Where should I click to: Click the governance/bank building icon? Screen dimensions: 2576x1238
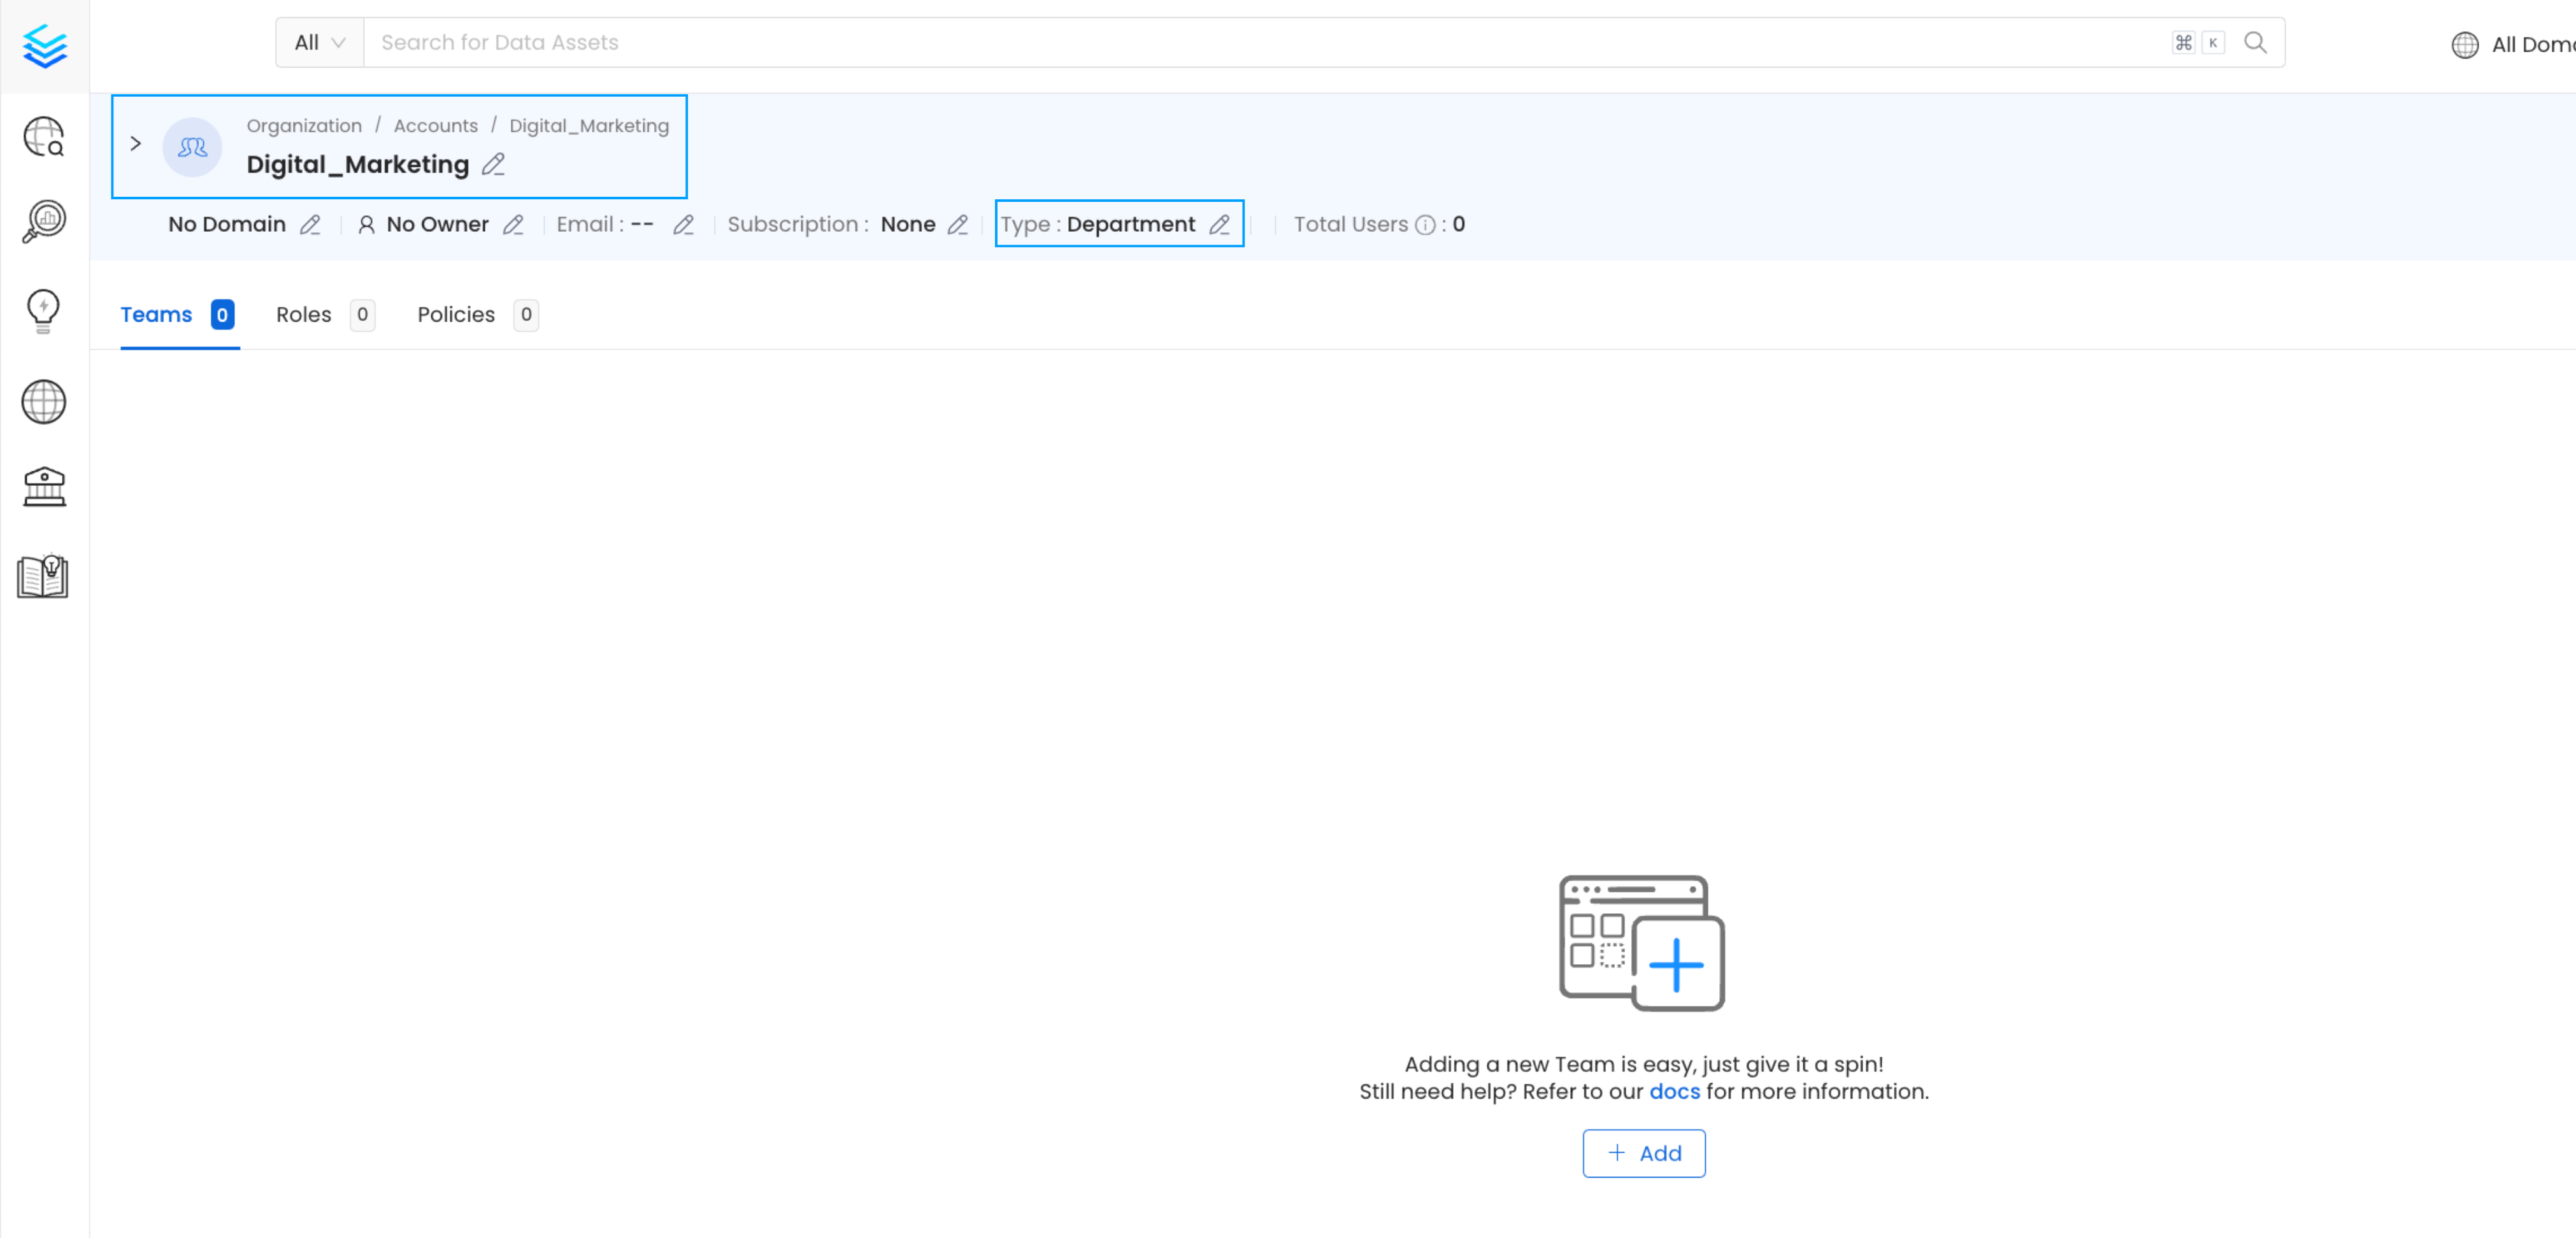(45, 488)
